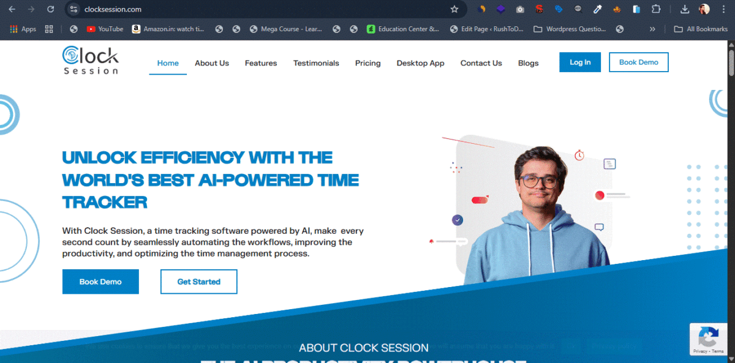Click the Get Started button
The image size is (735, 363).
coord(198,282)
